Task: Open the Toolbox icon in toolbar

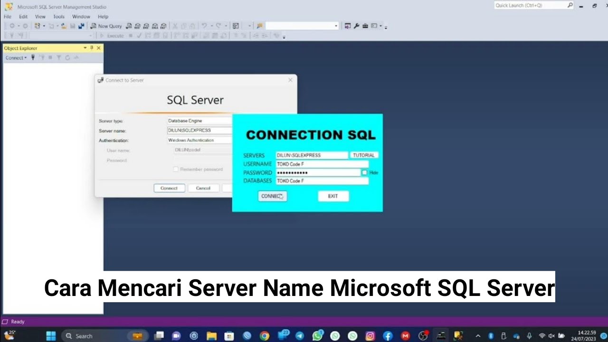Action: pos(365,26)
